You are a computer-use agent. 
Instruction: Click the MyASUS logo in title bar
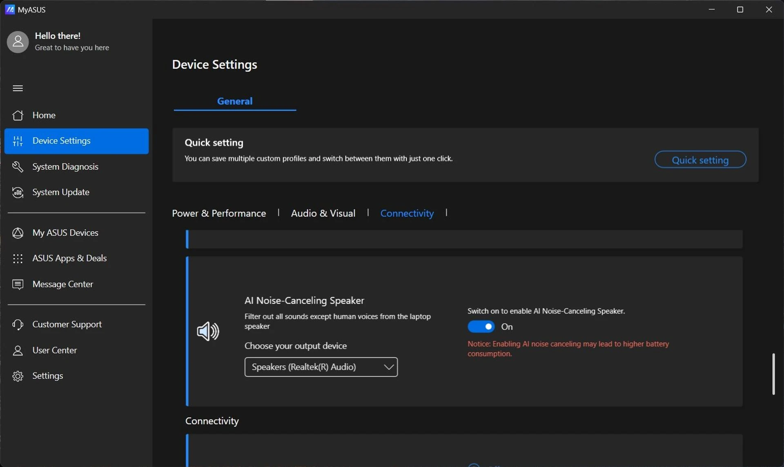tap(10, 9)
